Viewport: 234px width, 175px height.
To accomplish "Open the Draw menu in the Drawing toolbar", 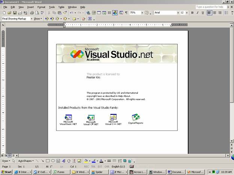I will [x=6, y=161].
